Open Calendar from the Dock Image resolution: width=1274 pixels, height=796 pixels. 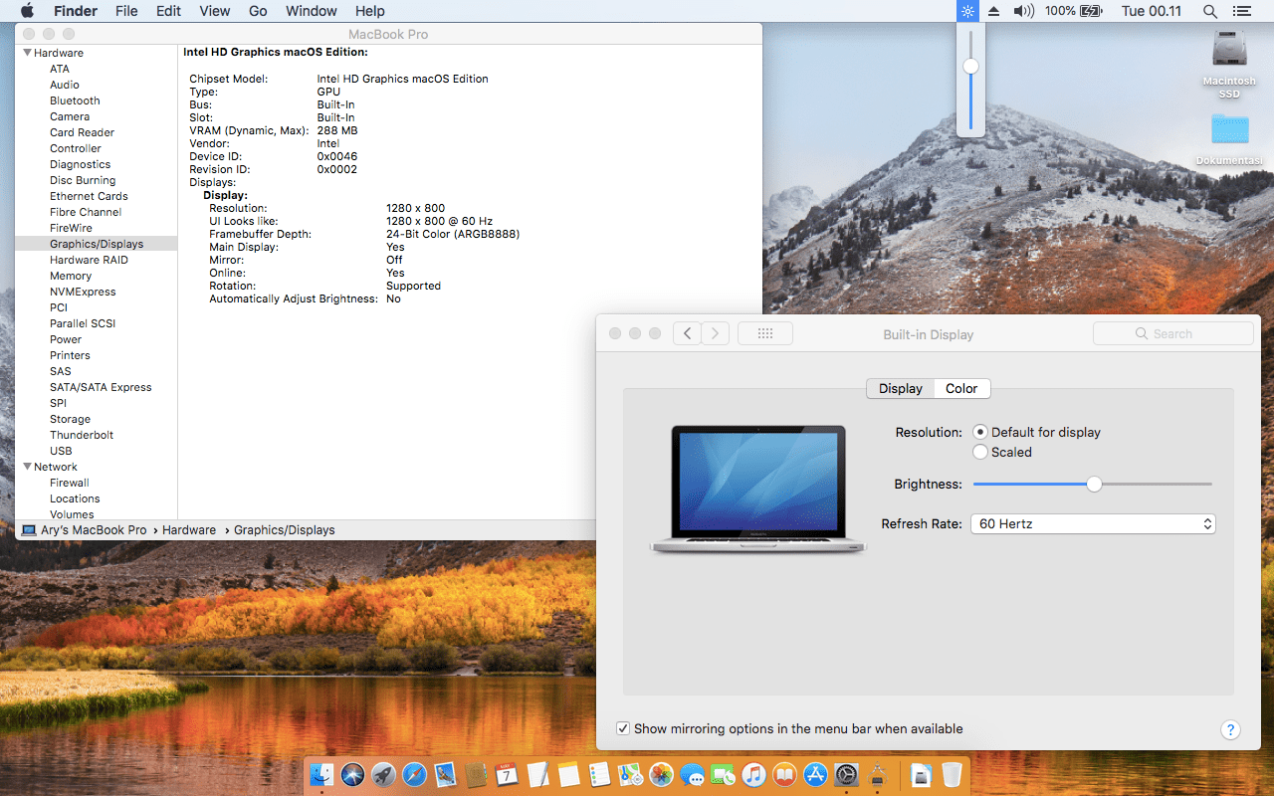(x=507, y=774)
